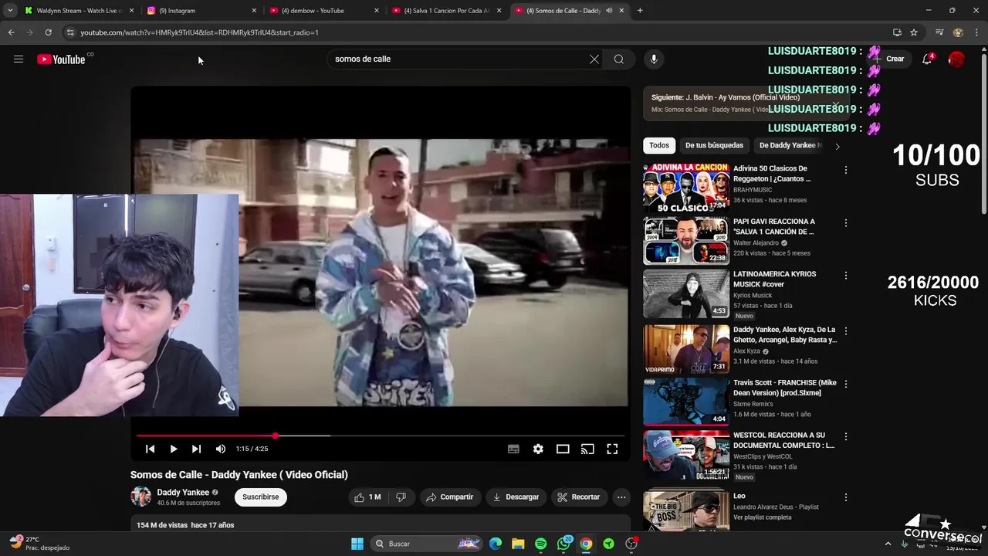Switch to theater mode

[x=563, y=449]
